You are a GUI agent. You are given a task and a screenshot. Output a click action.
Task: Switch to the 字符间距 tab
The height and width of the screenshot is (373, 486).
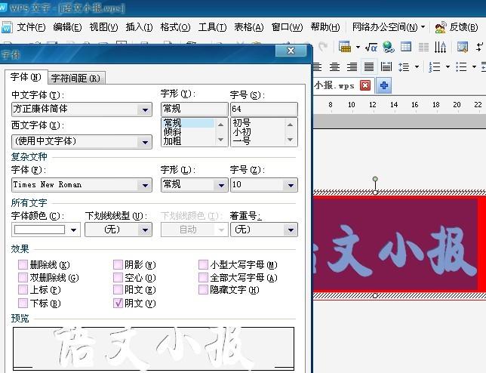[75, 78]
